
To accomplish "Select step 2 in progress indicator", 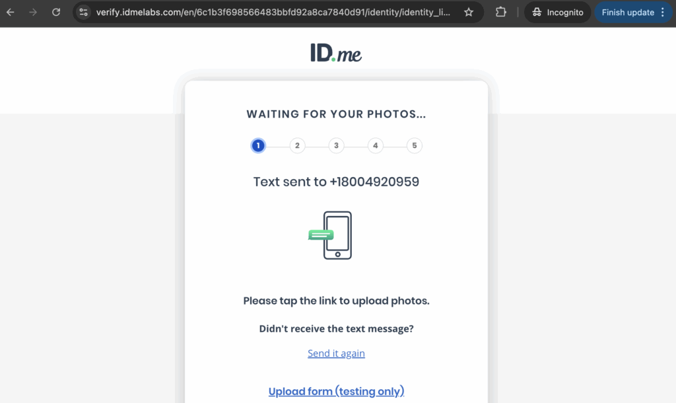I will coord(297,146).
